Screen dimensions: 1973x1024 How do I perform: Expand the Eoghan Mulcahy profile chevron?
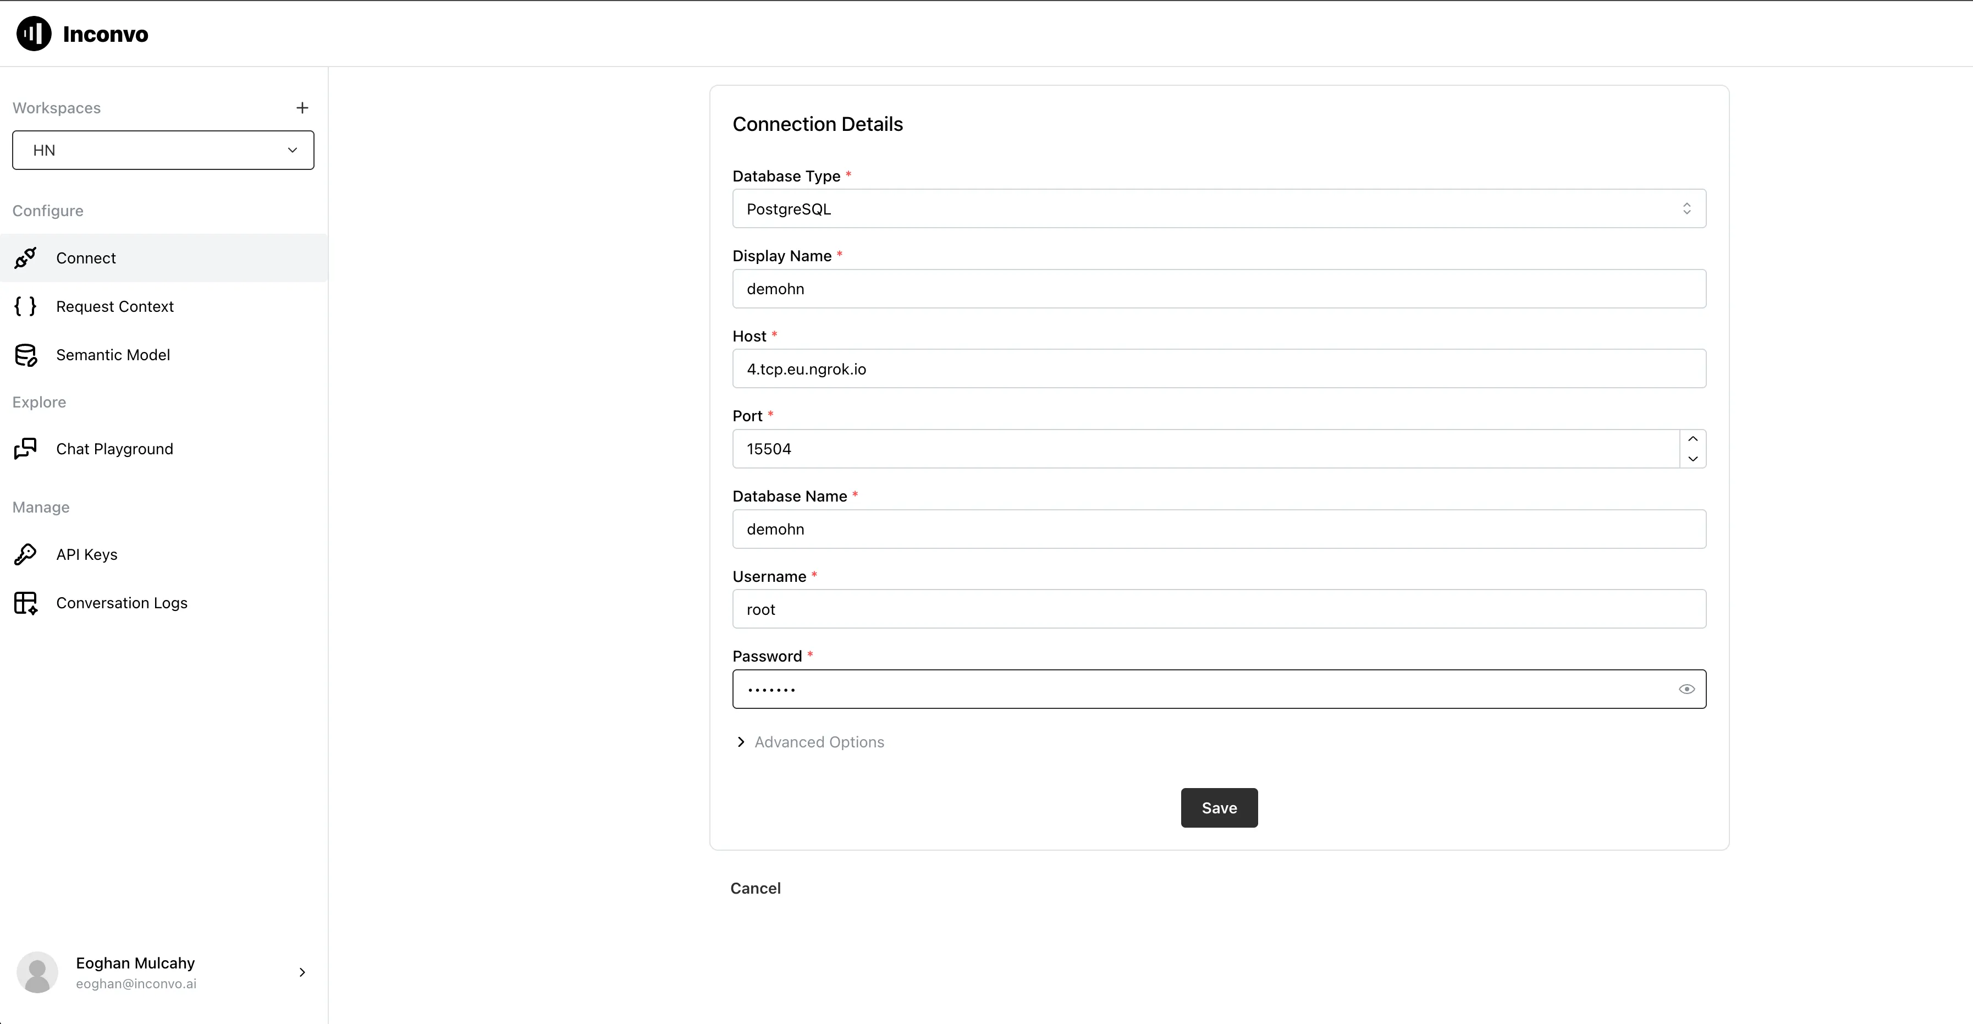(x=301, y=972)
